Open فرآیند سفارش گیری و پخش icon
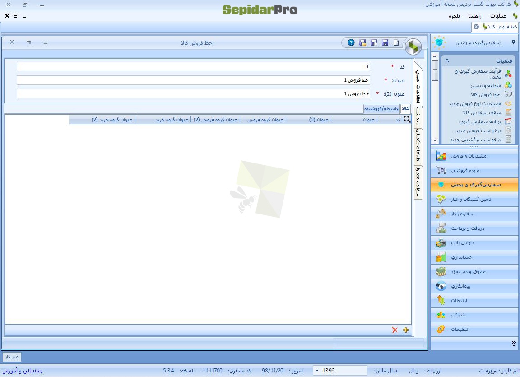This screenshot has height=377, width=520. (508, 73)
